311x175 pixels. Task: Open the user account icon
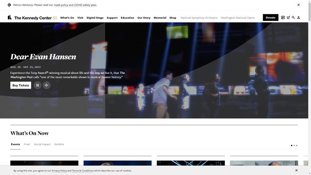click(298, 17)
